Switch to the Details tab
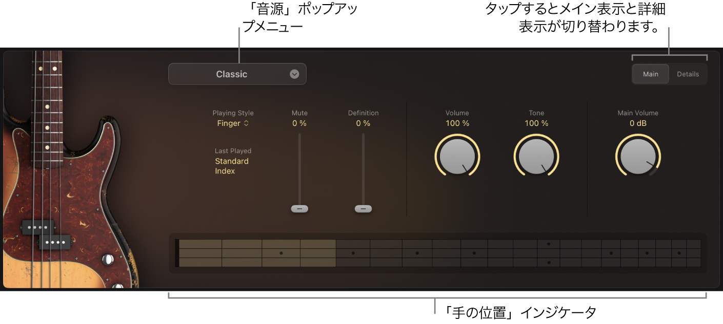 pyautogui.click(x=688, y=74)
